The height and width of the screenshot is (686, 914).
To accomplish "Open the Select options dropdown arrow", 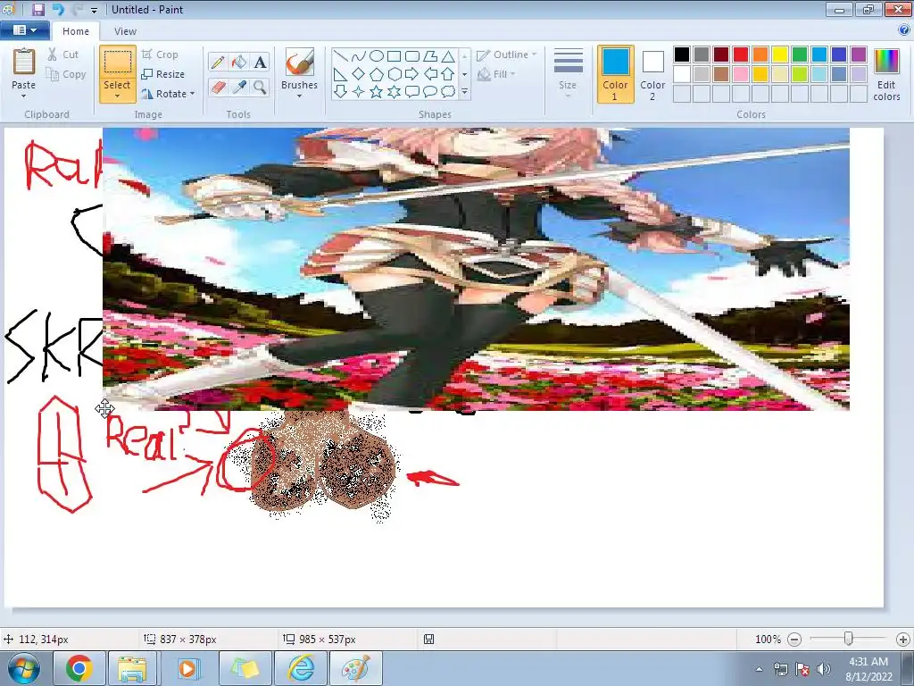I will click(117, 96).
